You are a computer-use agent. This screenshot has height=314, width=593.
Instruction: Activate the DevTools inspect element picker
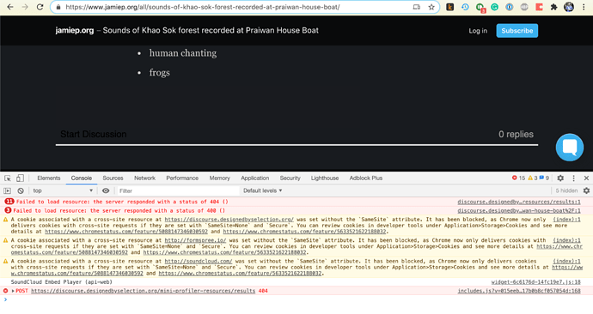click(8, 178)
